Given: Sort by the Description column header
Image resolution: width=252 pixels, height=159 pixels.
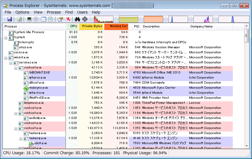Looking at the screenshot, I should click(165, 26).
